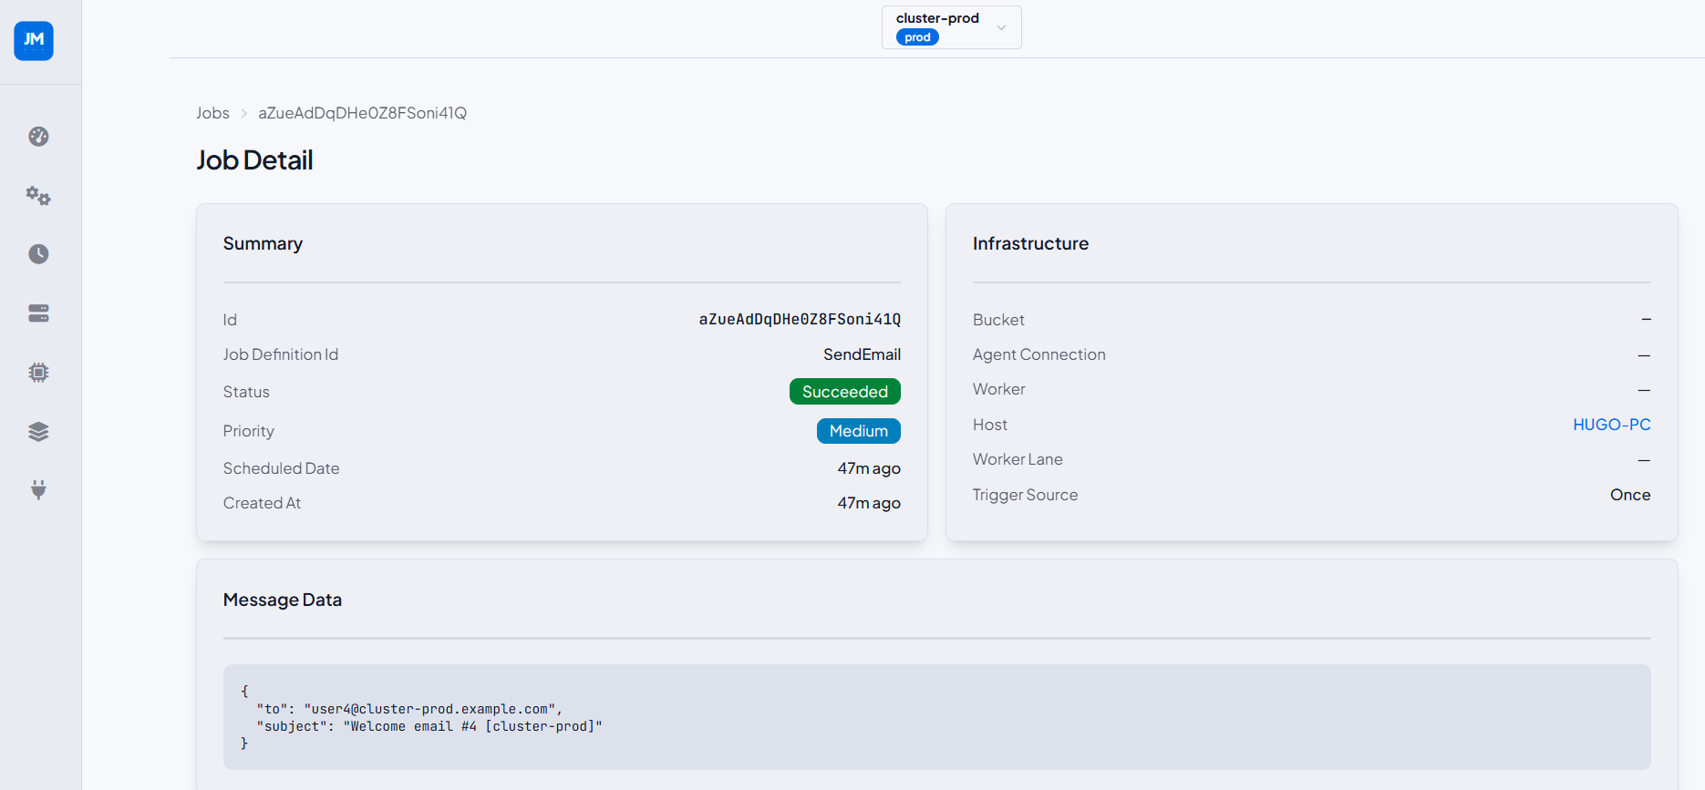Click the Jobs breadcrumb link
Image resolution: width=1705 pixels, height=790 pixels.
click(x=212, y=113)
